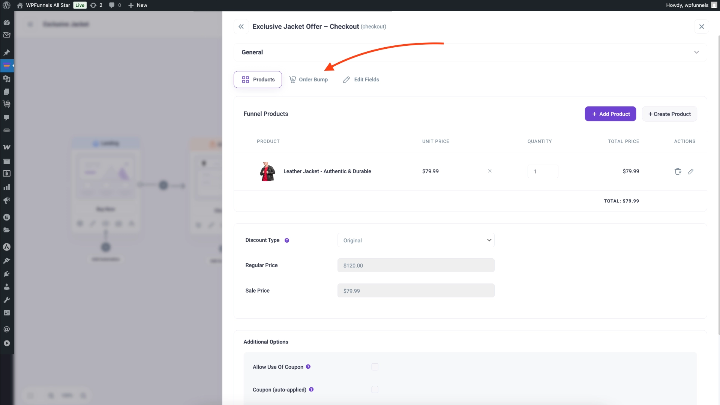The height and width of the screenshot is (405, 720).
Task: Switch to the Order Bump tab
Action: (x=309, y=79)
